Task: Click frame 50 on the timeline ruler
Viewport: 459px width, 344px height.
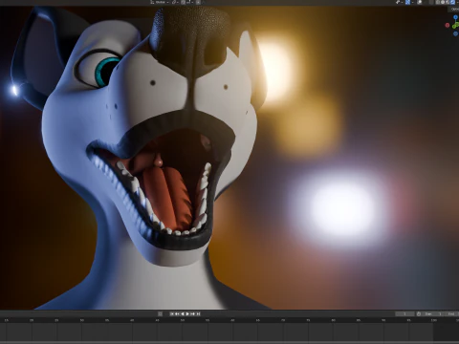Action: pyautogui.click(x=183, y=320)
